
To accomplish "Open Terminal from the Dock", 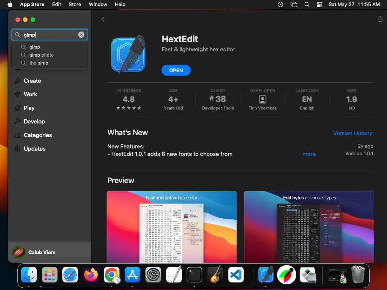I will coord(195,275).
